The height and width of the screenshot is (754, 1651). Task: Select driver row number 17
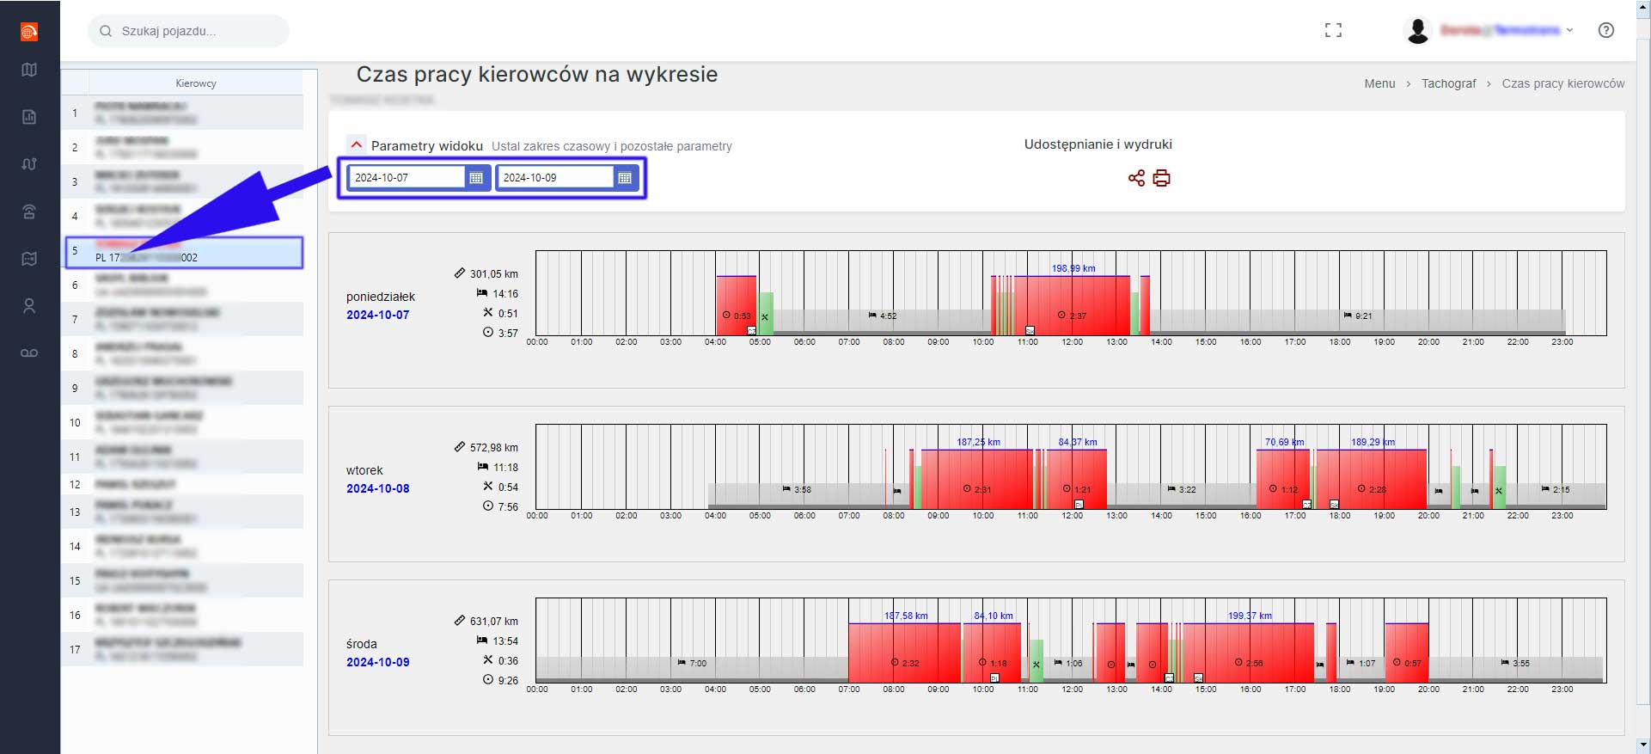coord(182,649)
